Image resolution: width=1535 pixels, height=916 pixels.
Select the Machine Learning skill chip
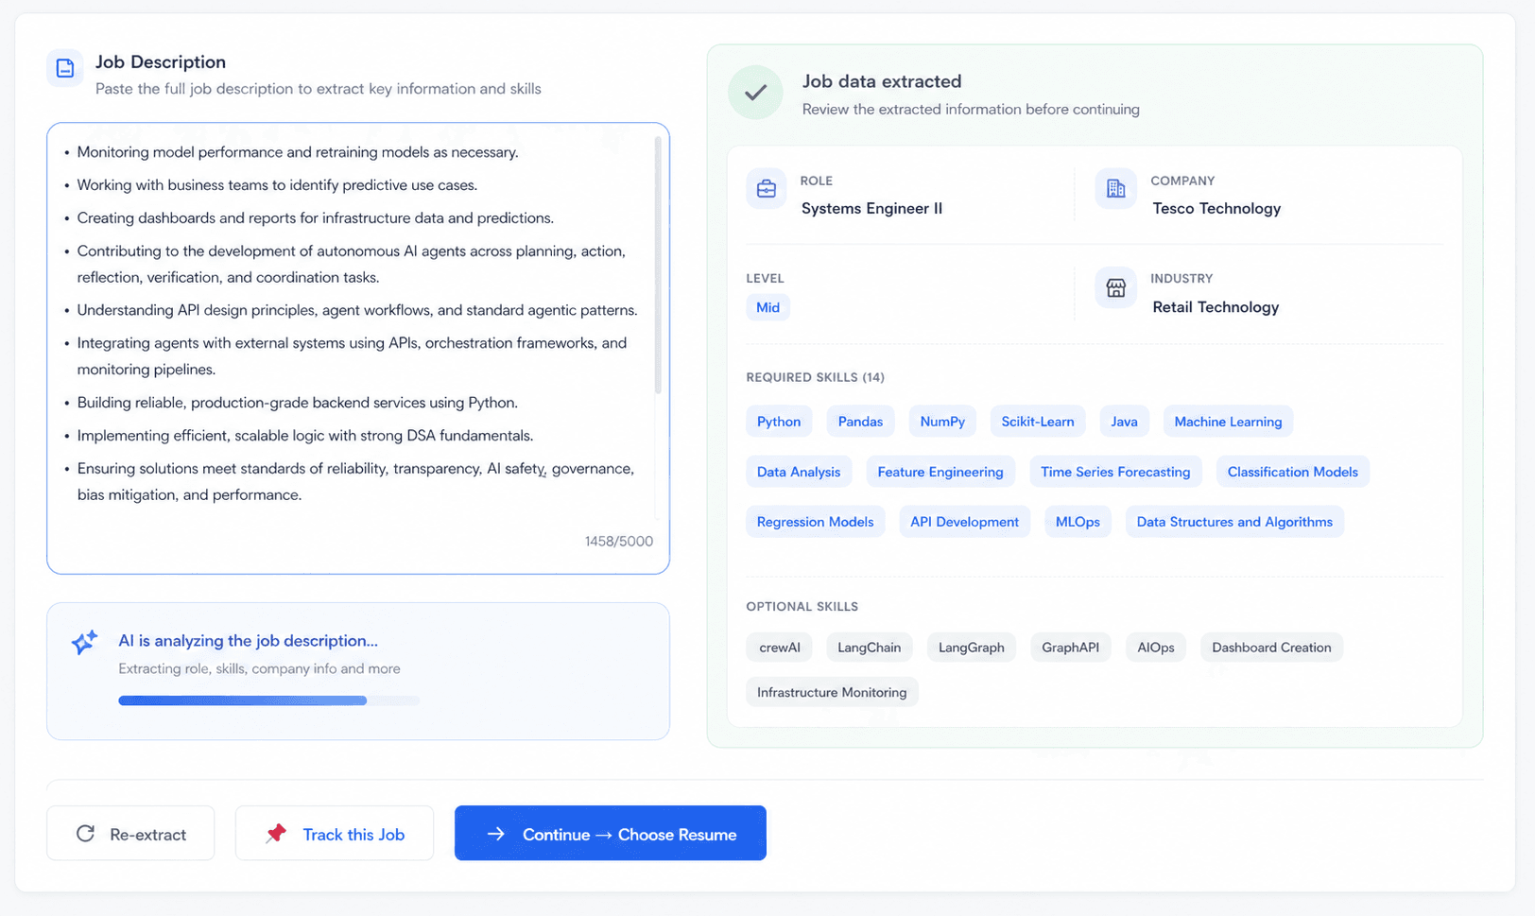1228,422
